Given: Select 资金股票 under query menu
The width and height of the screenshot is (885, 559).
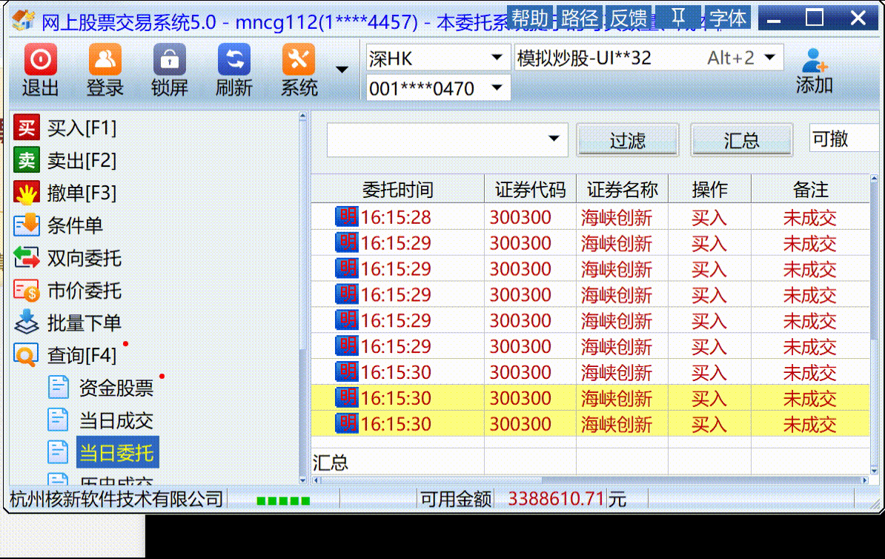Looking at the screenshot, I should 116,388.
